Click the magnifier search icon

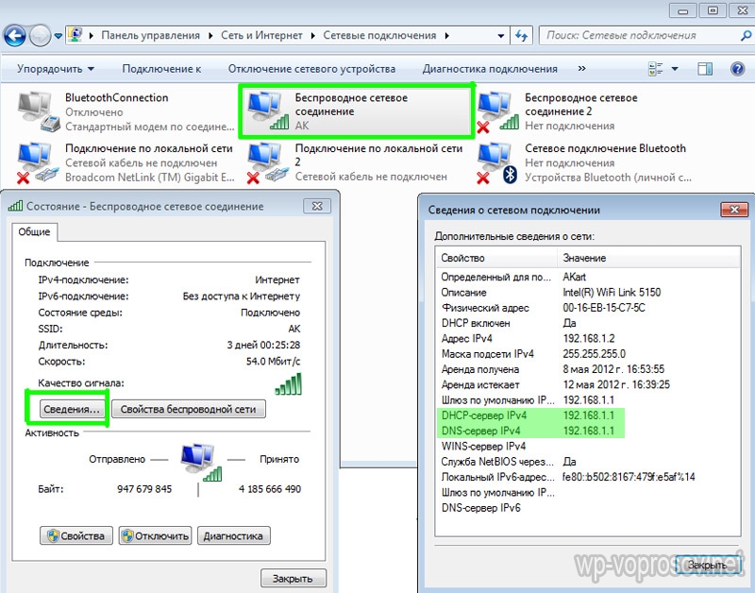pyautogui.click(x=746, y=36)
